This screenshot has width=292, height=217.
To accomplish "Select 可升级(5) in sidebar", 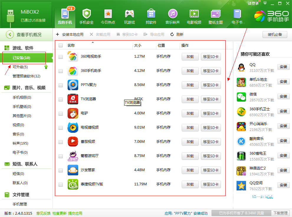I will point(20,67).
